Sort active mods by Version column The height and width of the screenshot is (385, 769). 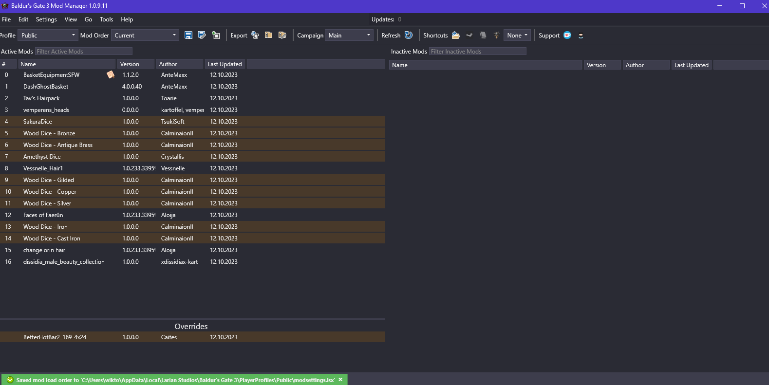point(136,64)
